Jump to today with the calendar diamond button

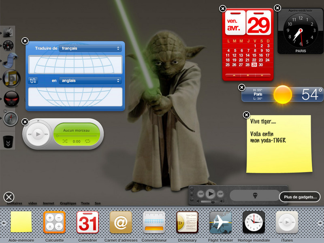248,75
